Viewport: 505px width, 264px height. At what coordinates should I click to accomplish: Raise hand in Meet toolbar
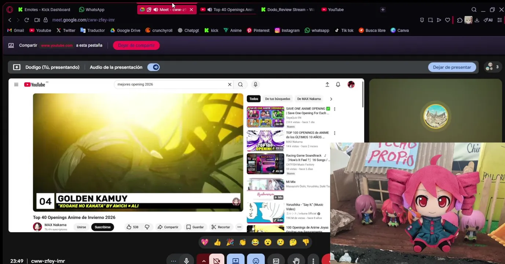pyautogui.click(x=296, y=261)
